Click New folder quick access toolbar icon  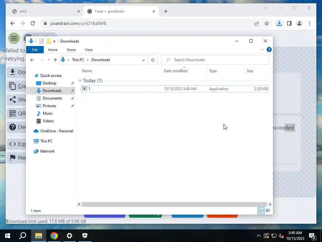click(48, 41)
